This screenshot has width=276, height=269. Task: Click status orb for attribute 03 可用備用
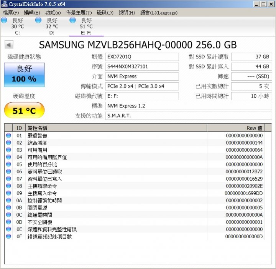point(8,150)
